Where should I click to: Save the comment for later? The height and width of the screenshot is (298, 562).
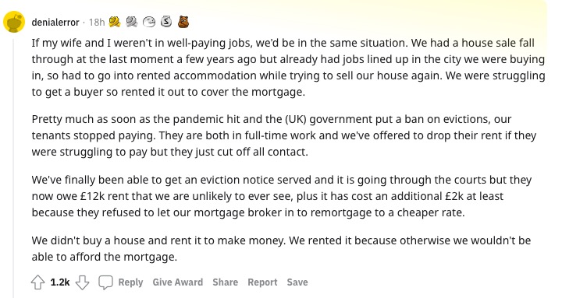[x=297, y=282]
